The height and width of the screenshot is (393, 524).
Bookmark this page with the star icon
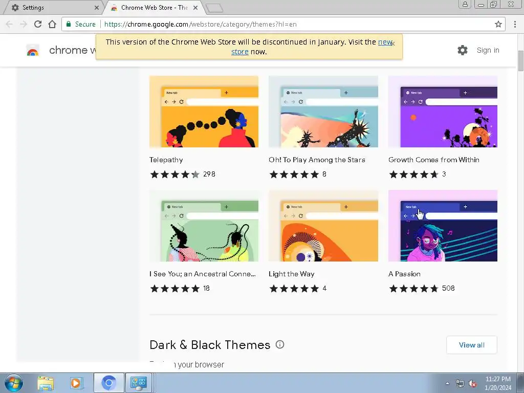(x=498, y=24)
